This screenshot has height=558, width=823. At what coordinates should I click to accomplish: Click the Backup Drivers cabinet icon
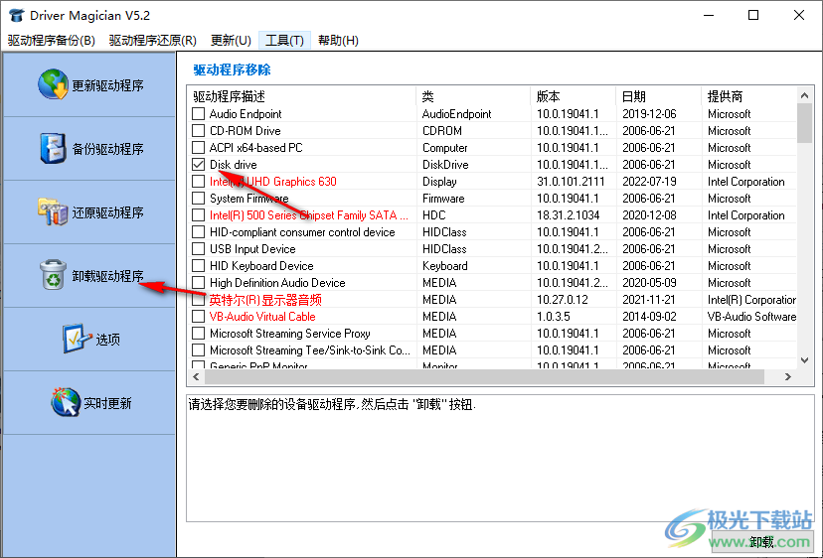(x=53, y=148)
